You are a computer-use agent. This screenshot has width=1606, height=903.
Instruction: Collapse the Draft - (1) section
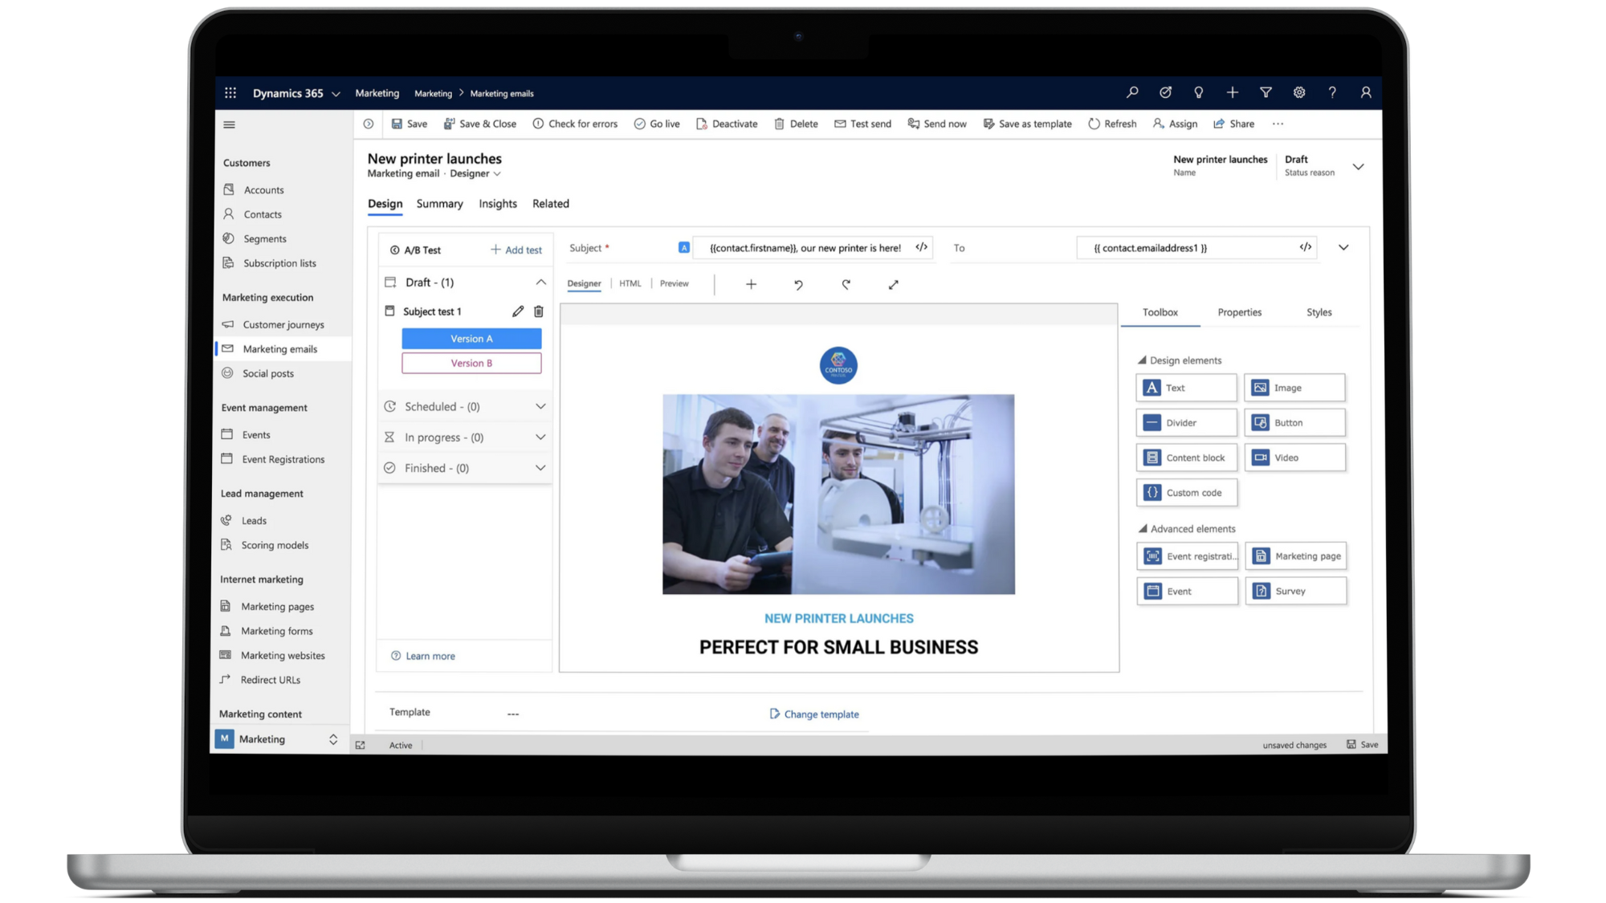tap(540, 283)
